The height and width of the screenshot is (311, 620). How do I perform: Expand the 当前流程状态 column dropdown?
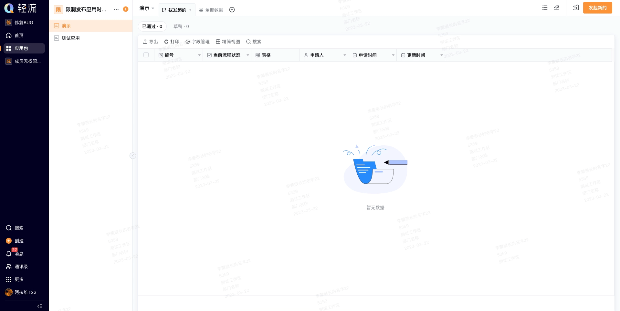pyautogui.click(x=248, y=55)
